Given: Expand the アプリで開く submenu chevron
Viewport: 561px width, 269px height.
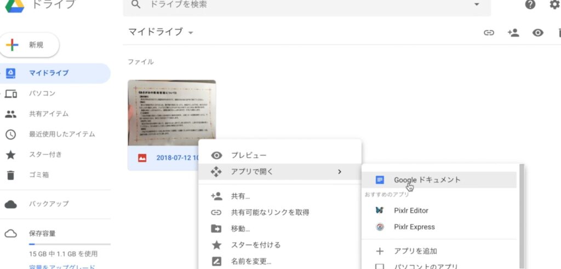Looking at the screenshot, I should point(340,172).
